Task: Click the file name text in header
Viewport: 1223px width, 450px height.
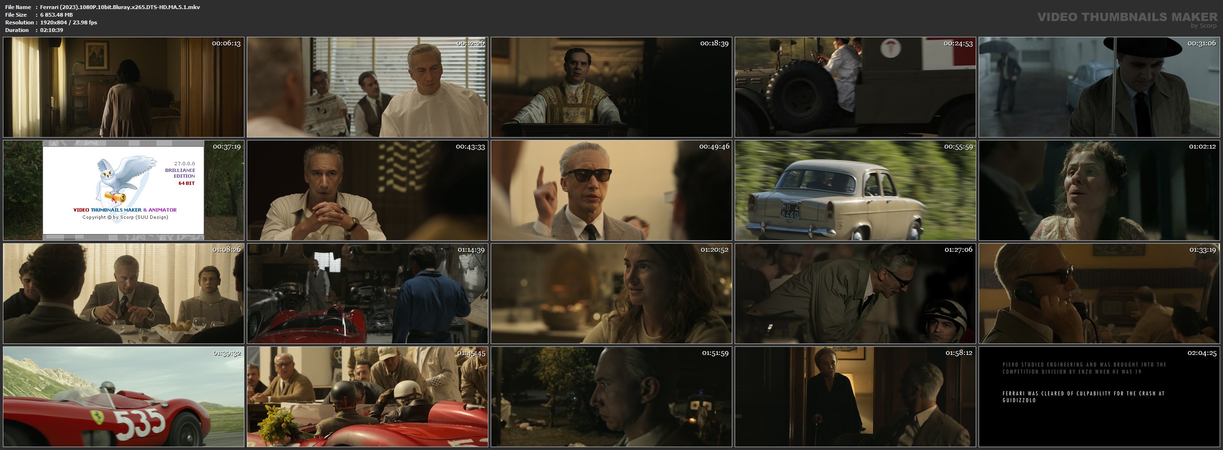Action: [120, 7]
